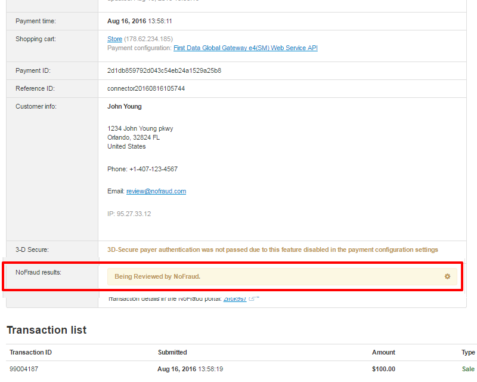This screenshot has width=477, height=382.
Task: Click the Payment time row label
Action: 36,21
